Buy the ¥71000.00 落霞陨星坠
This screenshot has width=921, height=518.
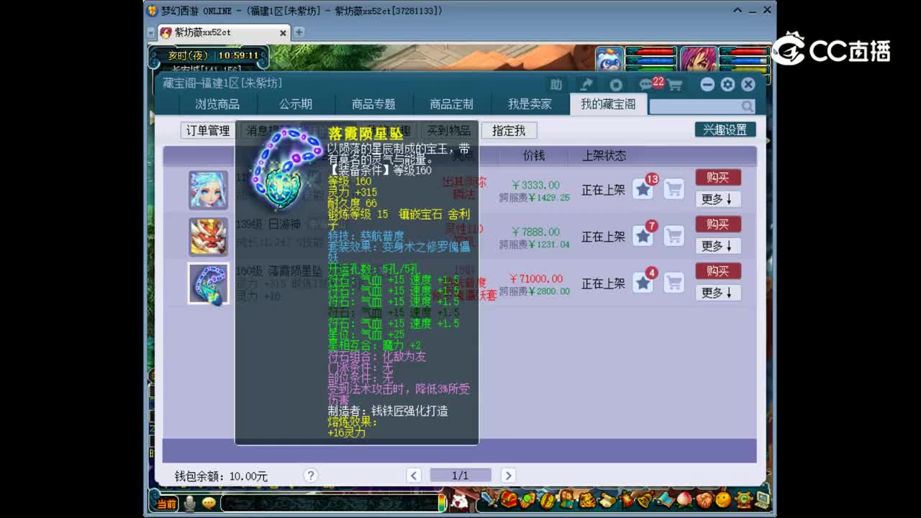point(717,271)
